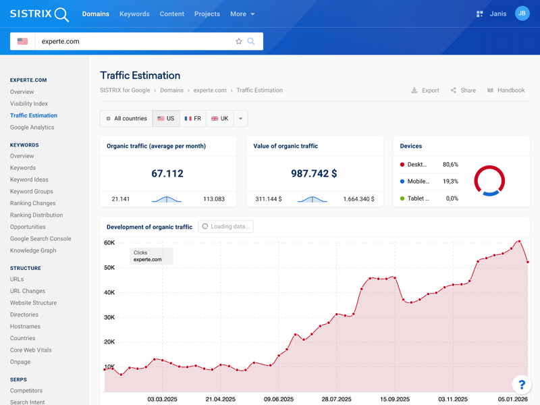This screenshot has width=540, height=405.
Task: Click the JB user avatar
Action: (522, 13)
